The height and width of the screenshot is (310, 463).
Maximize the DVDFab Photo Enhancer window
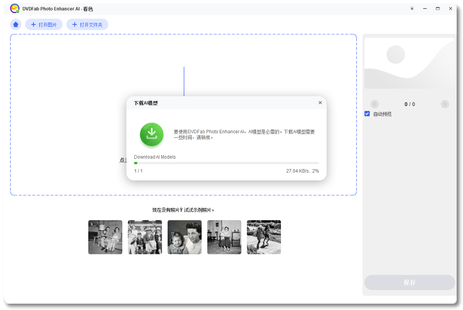(438, 9)
